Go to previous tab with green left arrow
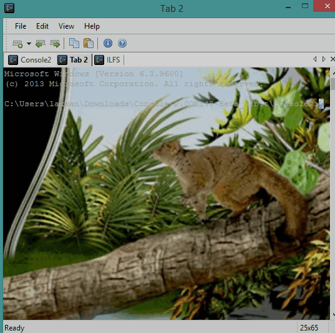Image resolution: width=335 pixels, height=333 pixels. pyautogui.click(x=41, y=44)
